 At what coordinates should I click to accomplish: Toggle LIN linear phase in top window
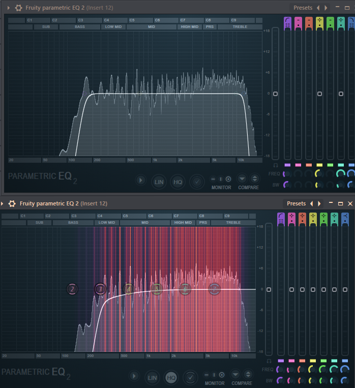[159, 182]
